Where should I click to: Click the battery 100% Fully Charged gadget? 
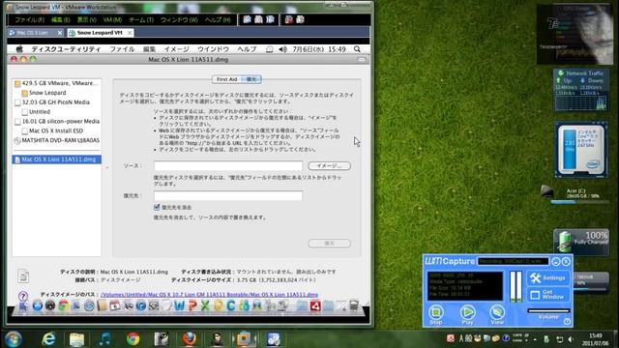tap(580, 242)
